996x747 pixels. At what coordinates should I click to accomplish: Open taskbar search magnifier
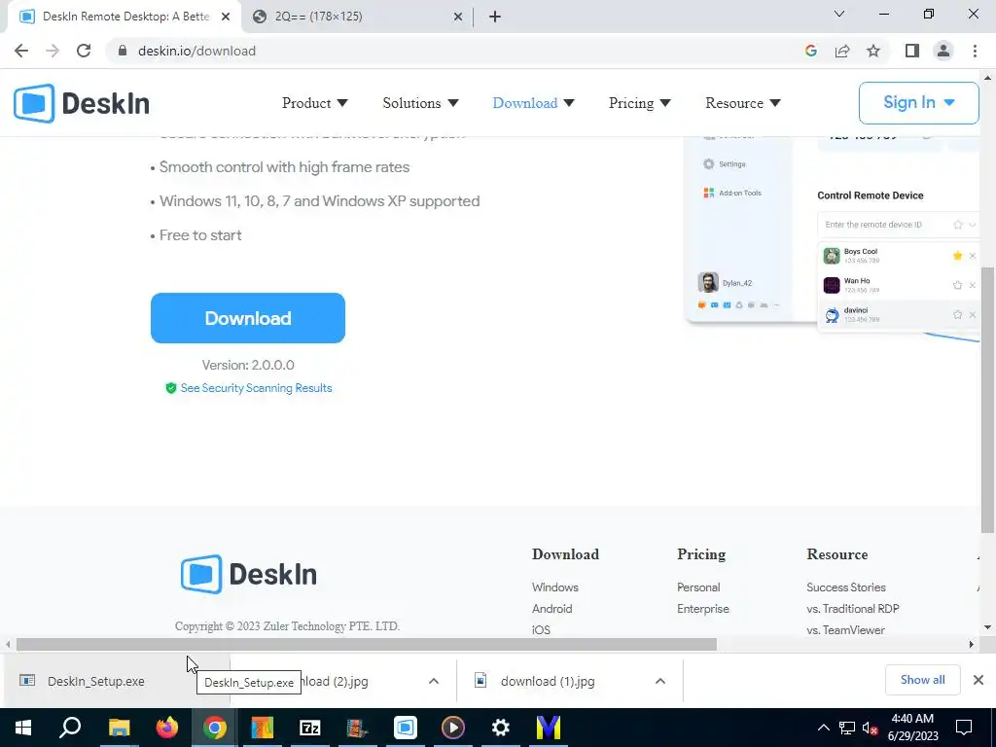70,728
